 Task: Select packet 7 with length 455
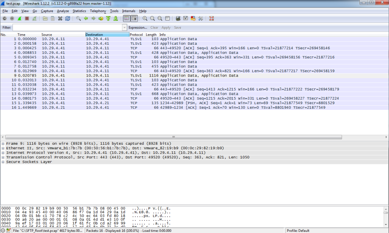click(x=194, y=66)
